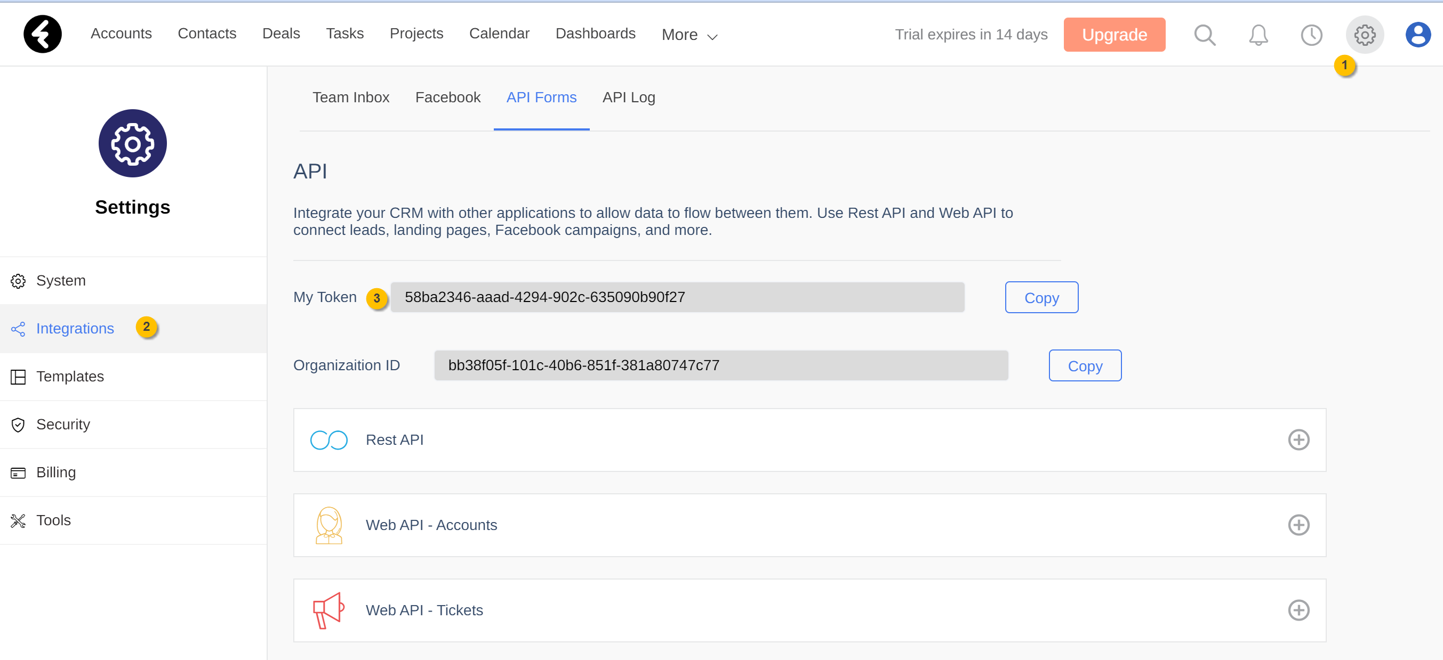Open the notifications bell

click(x=1258, y=35)
